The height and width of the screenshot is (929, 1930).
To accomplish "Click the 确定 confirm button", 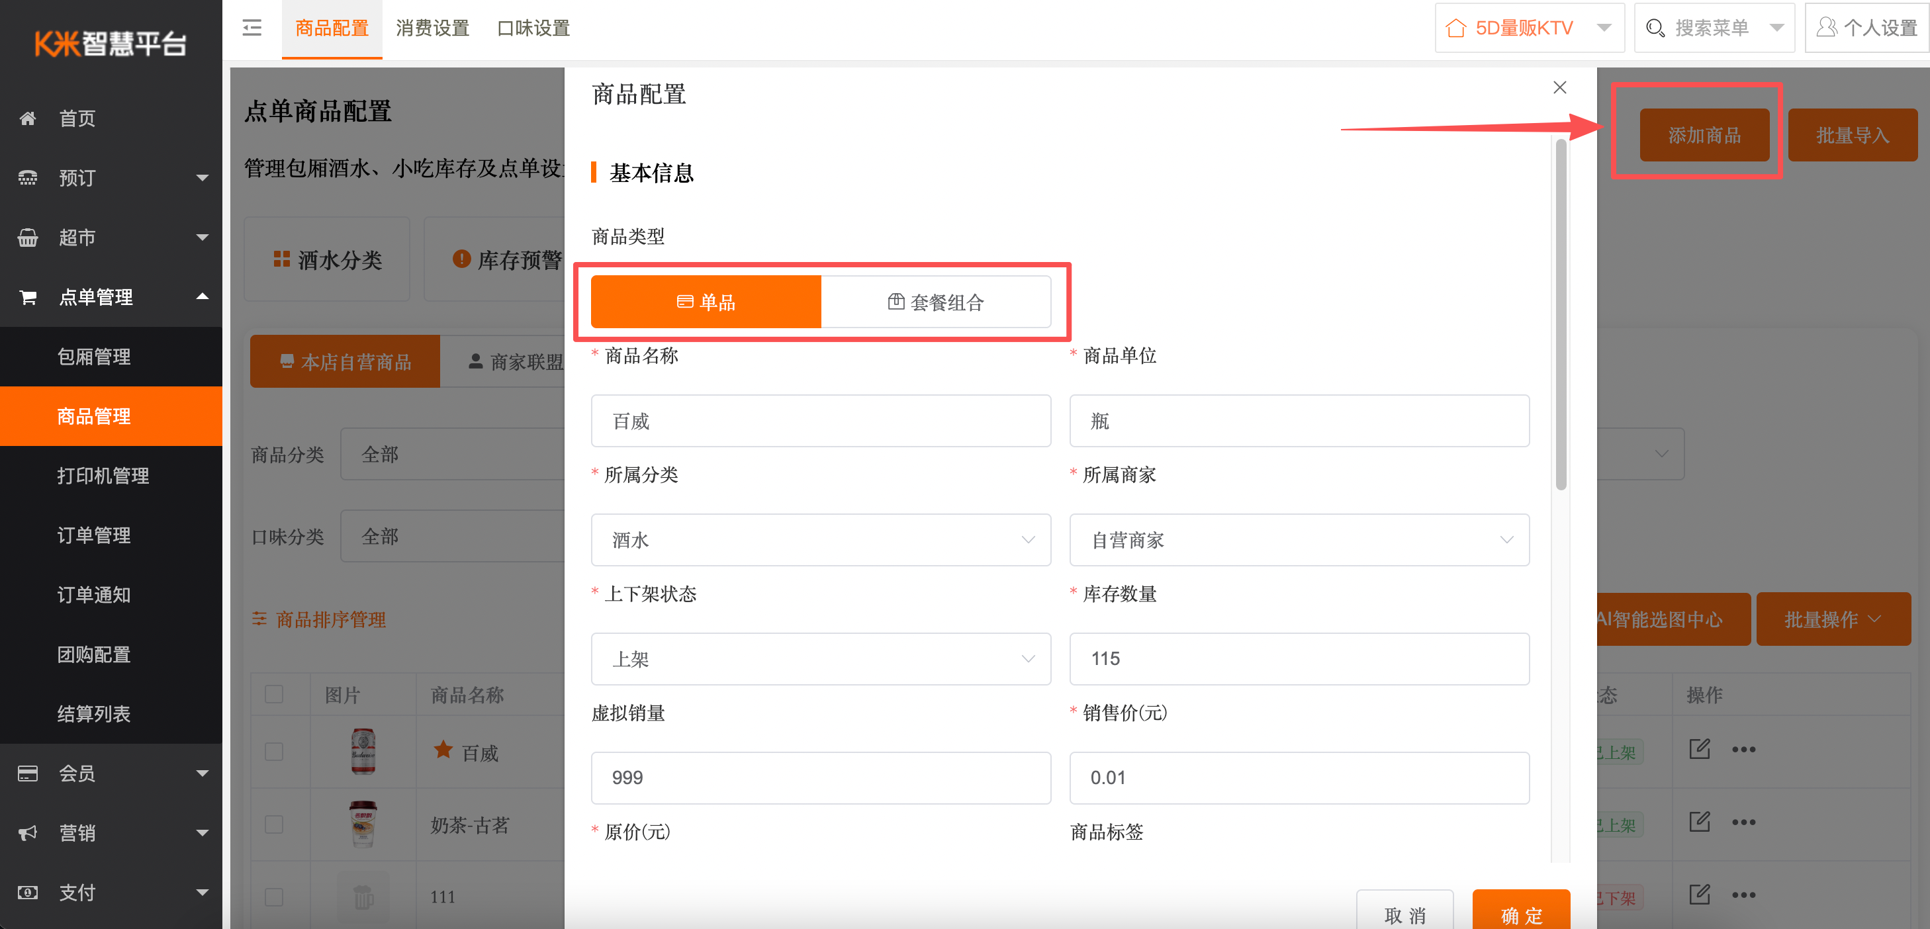I will pos(1521,911).
